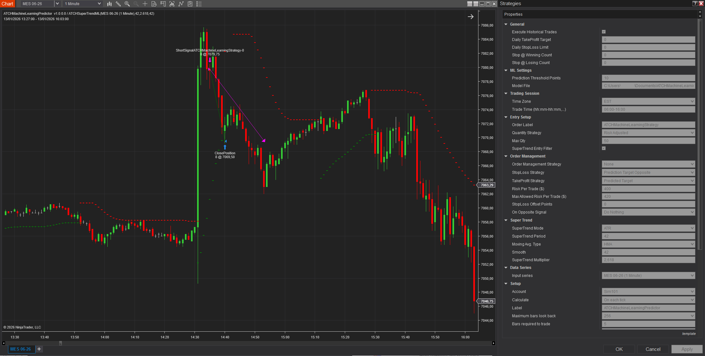This screenshot has height=356, width=705.
Task: Toggle Execute Historical Trades checkbox
Action: (604, 32)
